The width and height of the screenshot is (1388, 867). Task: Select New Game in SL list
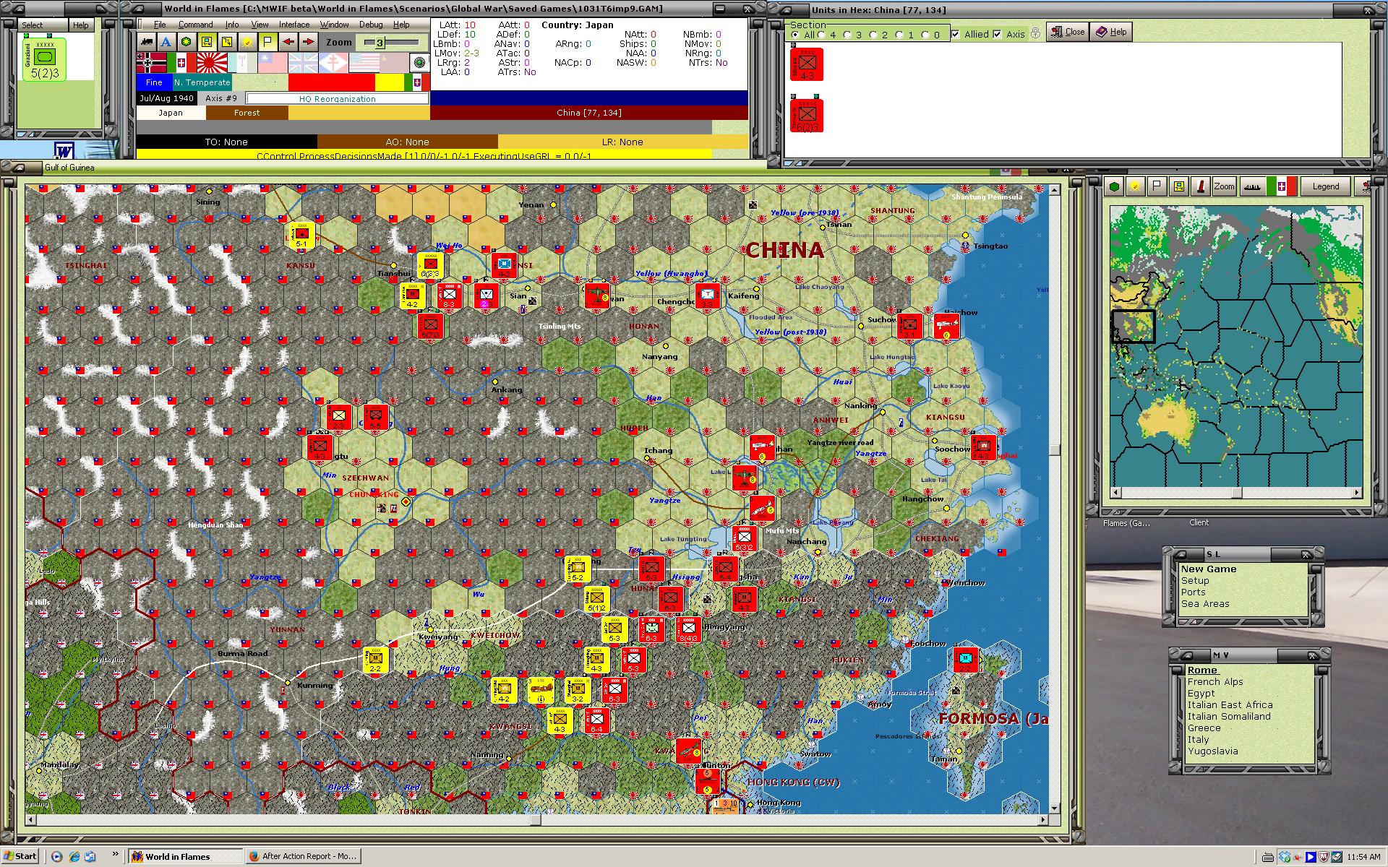(1209, 569)
